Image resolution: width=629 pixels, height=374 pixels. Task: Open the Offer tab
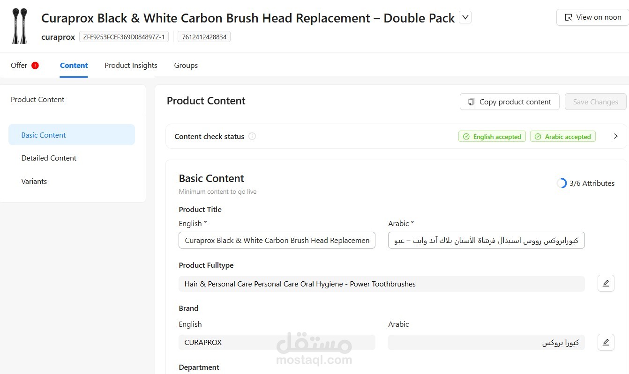[x=19, y=66]
